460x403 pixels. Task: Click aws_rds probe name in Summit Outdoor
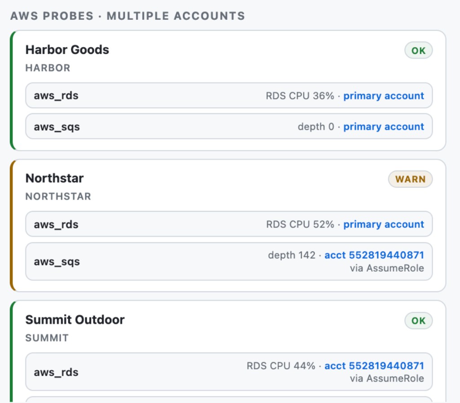(56, 372)
